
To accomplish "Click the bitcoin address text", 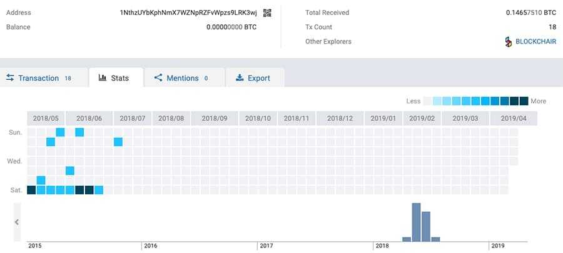I will [x=189, y=12].
